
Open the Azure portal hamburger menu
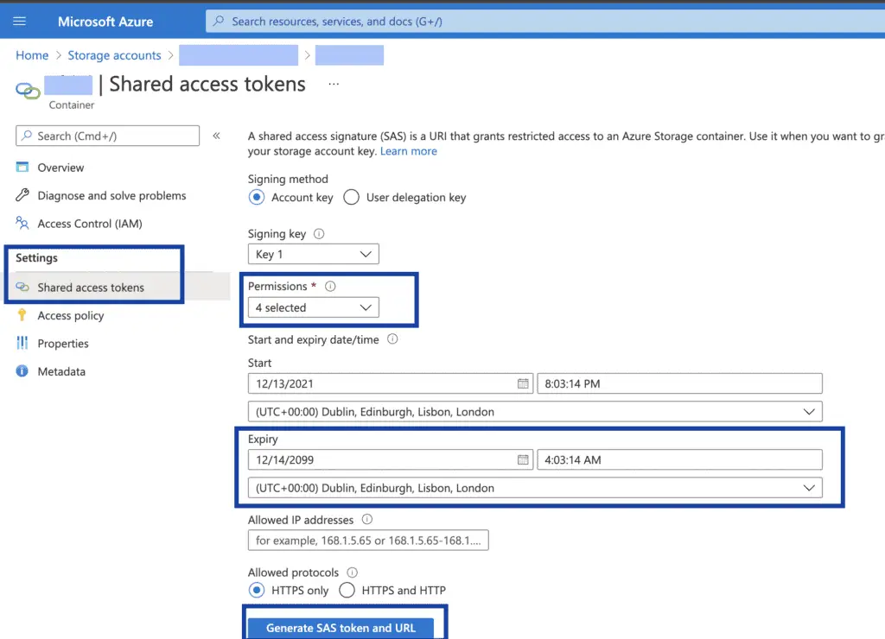tap(19, 22)
